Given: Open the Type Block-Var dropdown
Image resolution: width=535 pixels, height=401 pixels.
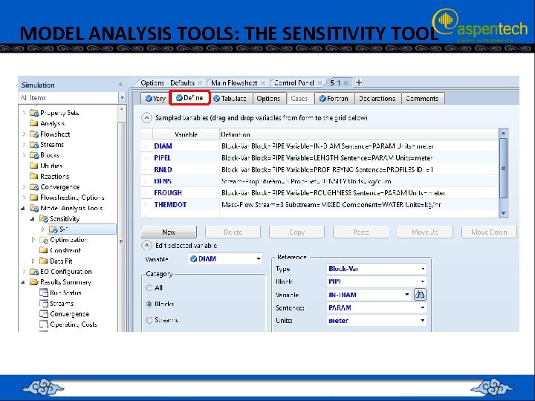Looking at the screenshot, I should pyautogui.click(x=423, y=269).
